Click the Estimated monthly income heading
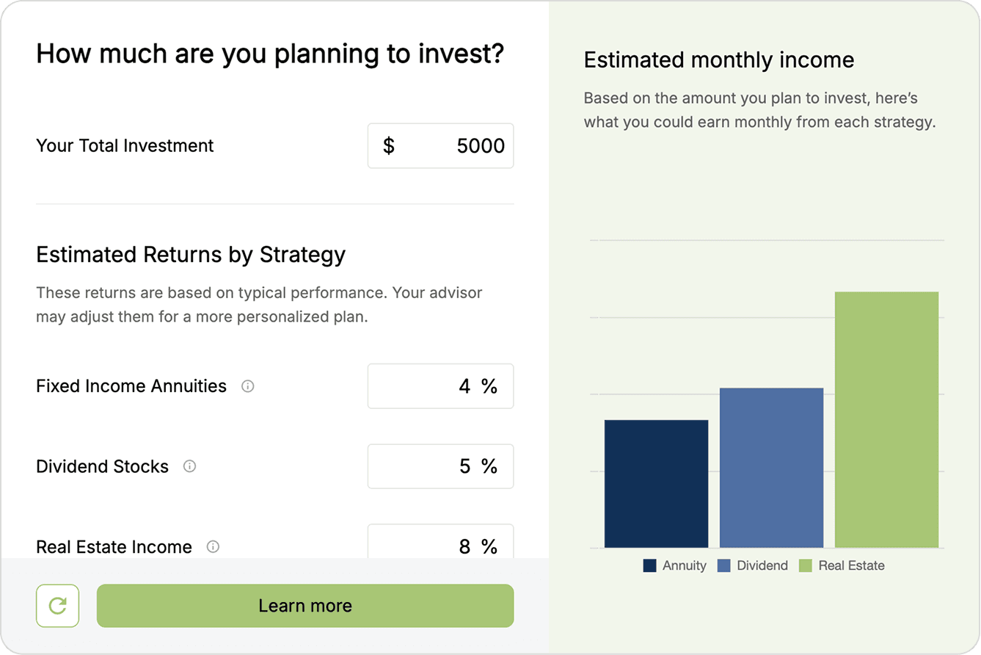 [718, 60]
